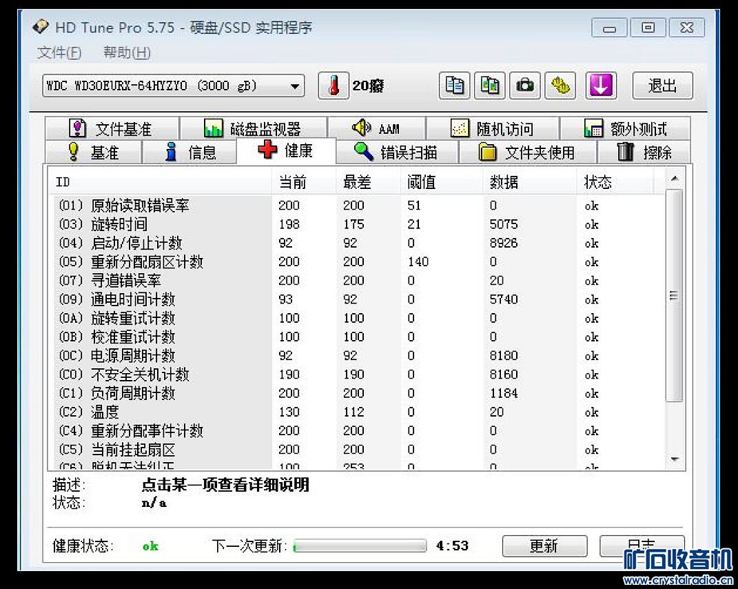Select row (0B) 校准重试计数

click(358, 337)
